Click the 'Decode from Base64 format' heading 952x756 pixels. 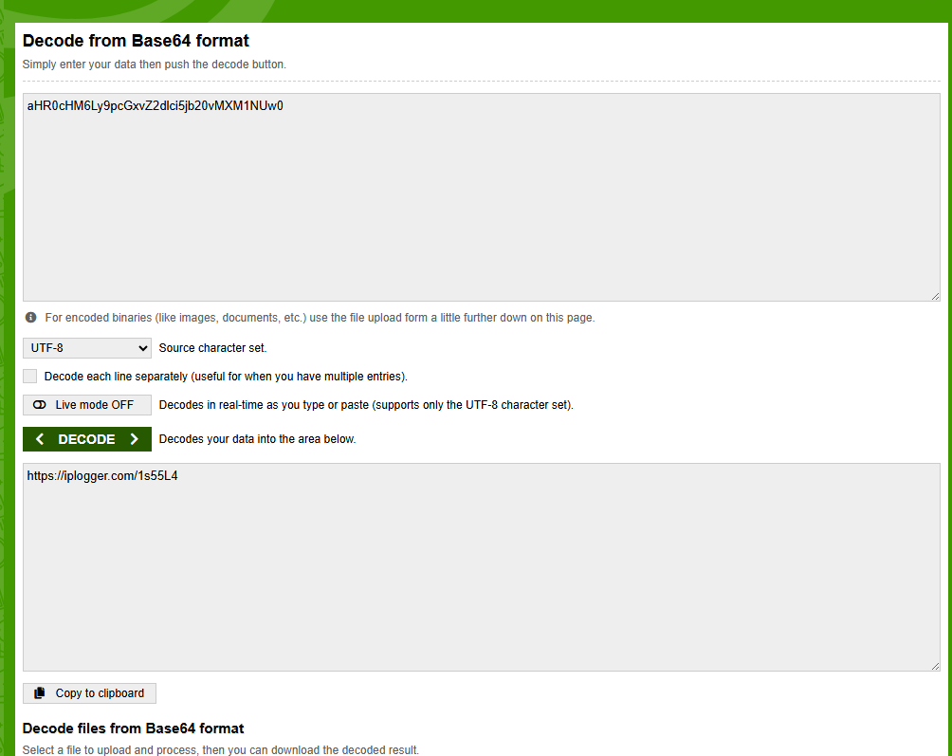(136, 41)
